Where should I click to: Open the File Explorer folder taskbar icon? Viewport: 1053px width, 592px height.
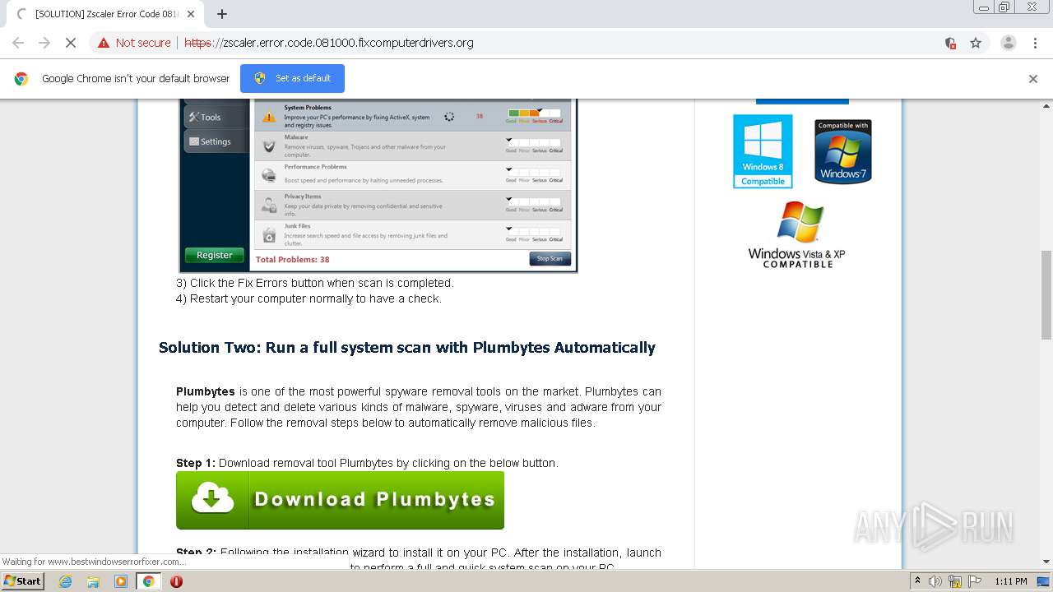coord(93,581)
